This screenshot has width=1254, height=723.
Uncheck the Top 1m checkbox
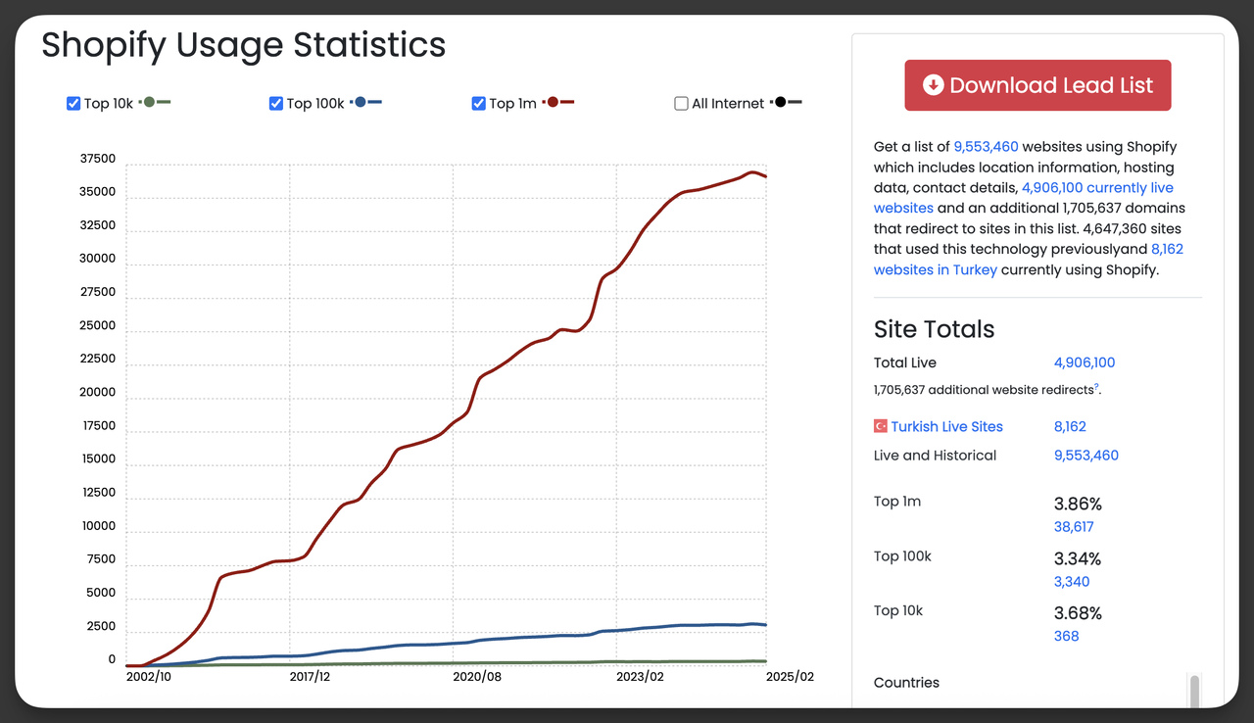[479, 104]
